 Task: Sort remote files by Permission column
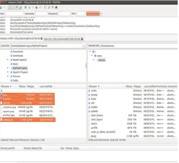click(x=162, y=87)
